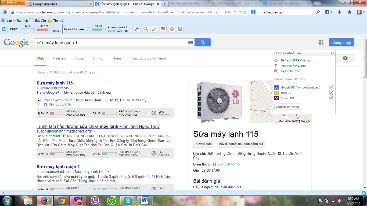Select the Tin tức search tab
367x206 pixels.
[x=98, y=58]
